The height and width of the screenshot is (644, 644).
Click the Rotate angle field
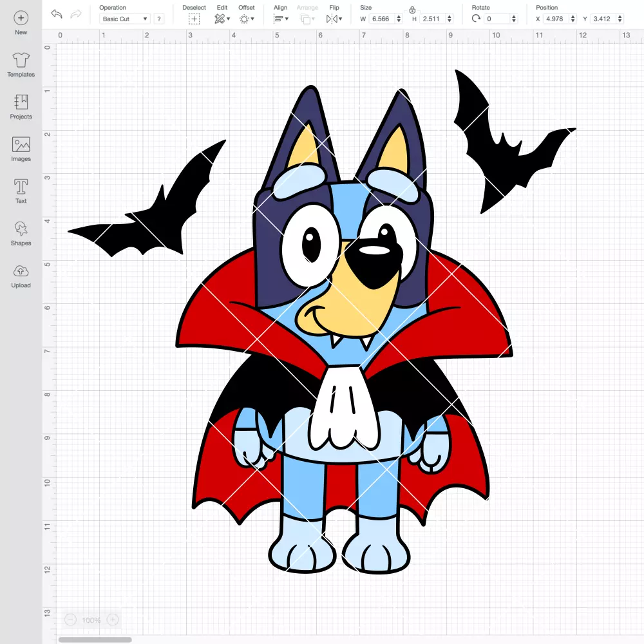tap(497, 19)
